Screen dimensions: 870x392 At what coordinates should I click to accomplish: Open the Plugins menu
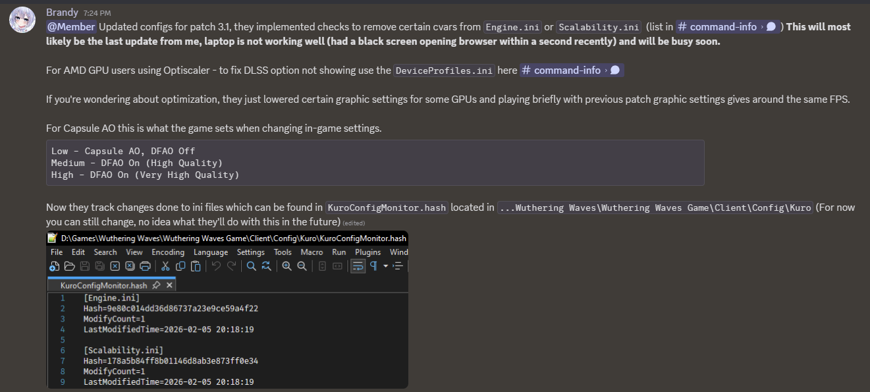[368, 252]
